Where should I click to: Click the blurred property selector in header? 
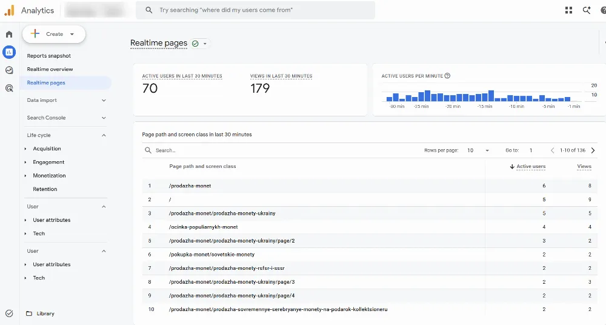pyautogui.click(x=96, y=10)
